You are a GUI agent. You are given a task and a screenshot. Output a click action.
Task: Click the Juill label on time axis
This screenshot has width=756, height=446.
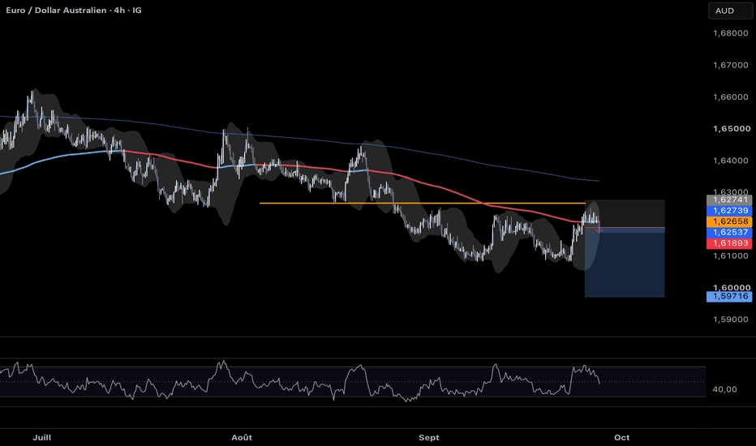[x=42, y=438]
